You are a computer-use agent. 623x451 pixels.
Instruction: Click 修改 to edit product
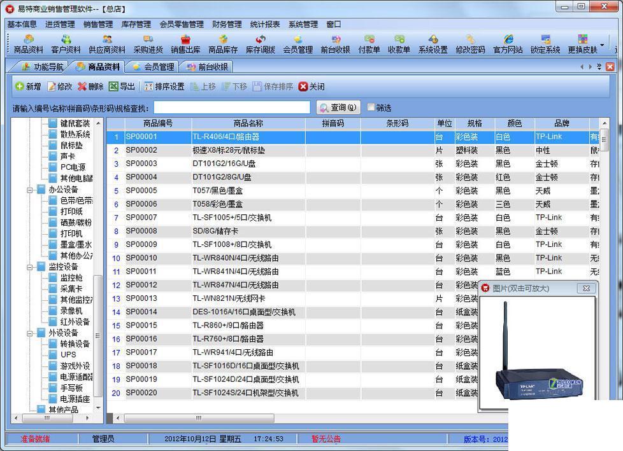click(x=60, y=87)
